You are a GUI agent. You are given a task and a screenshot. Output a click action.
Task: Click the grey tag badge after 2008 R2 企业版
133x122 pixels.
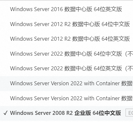[x=129, y=113]
